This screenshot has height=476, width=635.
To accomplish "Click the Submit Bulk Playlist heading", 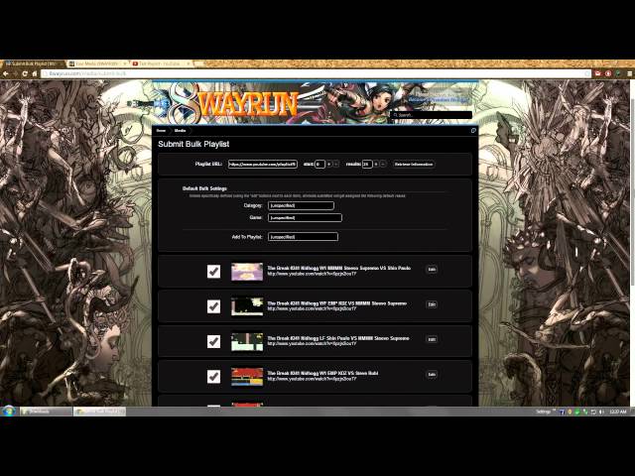I will (x=193, y=144).
